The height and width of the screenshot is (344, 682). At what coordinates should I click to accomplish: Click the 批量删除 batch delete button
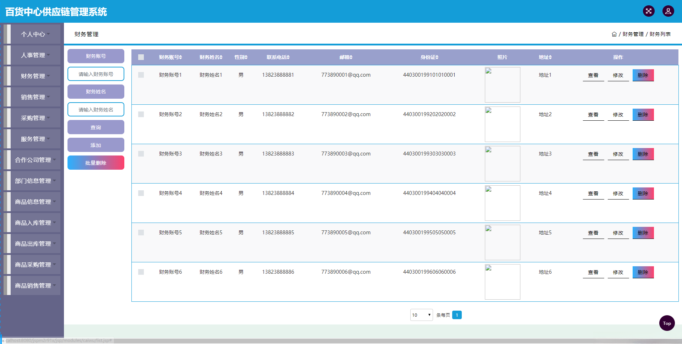[96, 163]
